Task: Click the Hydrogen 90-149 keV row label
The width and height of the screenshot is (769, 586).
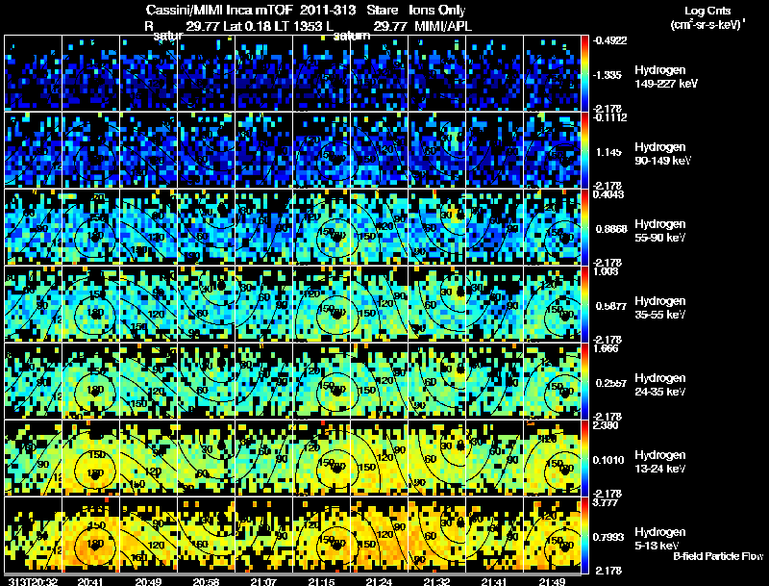Action: (663, 154)
